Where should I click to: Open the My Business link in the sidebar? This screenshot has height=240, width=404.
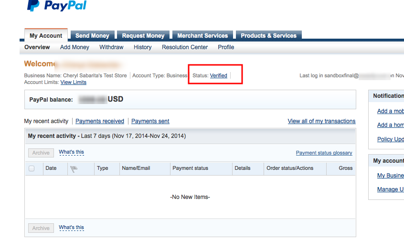(390, 176)
